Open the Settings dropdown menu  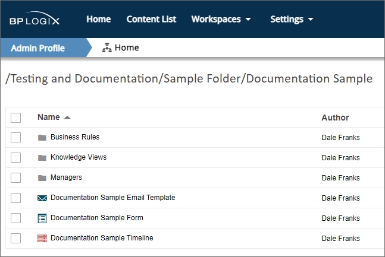coord(292,20)
